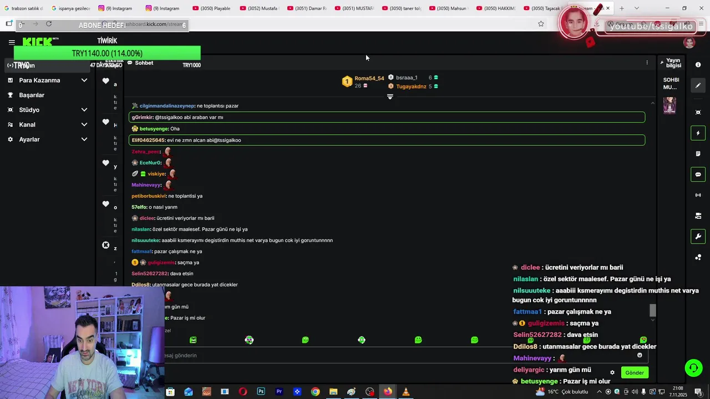Viewport: 710px width, 399px height.
Task: Open the weather widget showing 16°C
Action: coord(561,392)
